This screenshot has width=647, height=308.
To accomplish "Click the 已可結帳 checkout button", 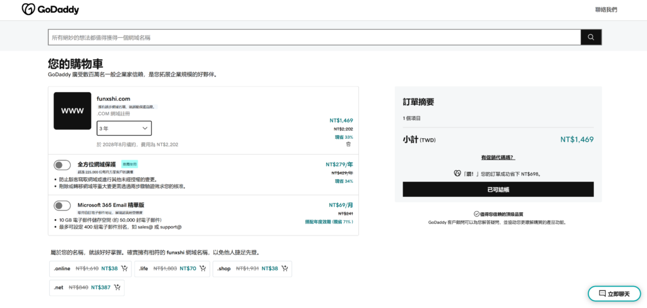I will (498, 189).
